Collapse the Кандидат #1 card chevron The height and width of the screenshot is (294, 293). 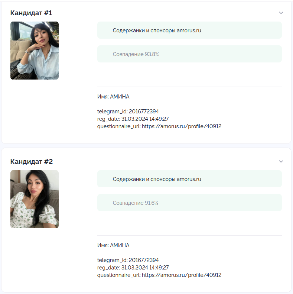point(281,13)
